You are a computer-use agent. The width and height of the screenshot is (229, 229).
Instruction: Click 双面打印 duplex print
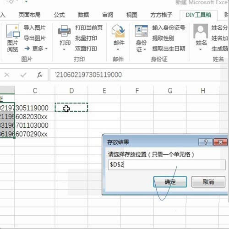pos(86,49)
